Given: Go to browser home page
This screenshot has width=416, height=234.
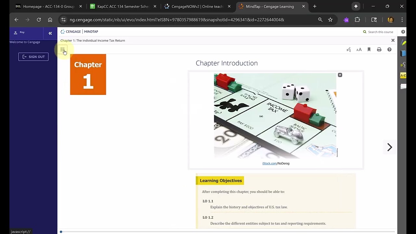Looking at the screenshot, I should point(50,20).
